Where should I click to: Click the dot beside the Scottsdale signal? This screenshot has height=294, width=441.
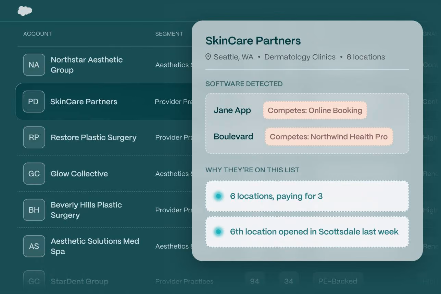click(218, 232)
